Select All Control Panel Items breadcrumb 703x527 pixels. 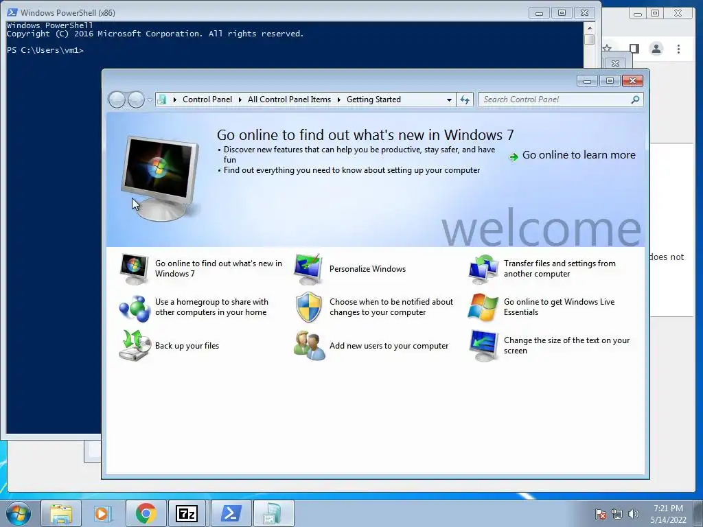pos(289,99)
